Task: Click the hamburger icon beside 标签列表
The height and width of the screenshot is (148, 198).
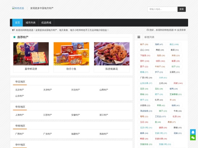Action: coord(139,37)
